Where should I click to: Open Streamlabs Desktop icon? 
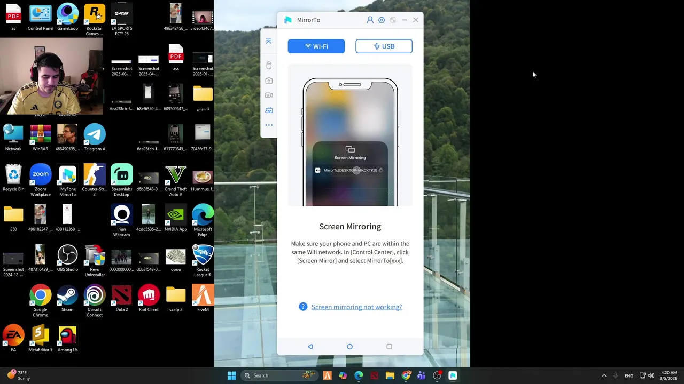pyautogui.click(x=121, y=181)
